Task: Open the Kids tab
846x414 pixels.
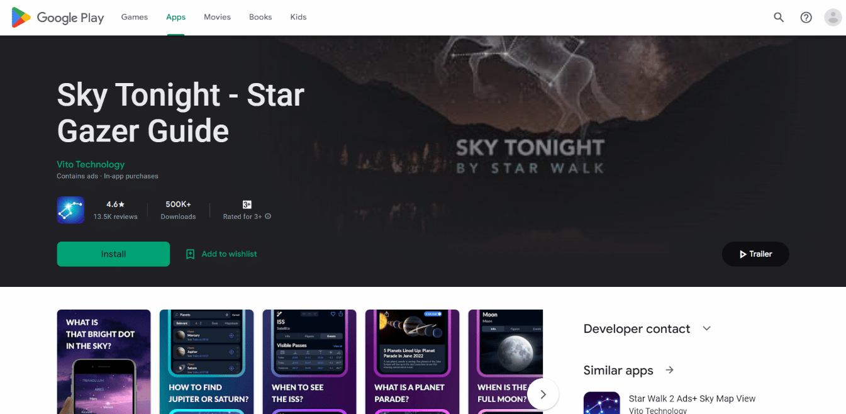Action: [298, 17]
